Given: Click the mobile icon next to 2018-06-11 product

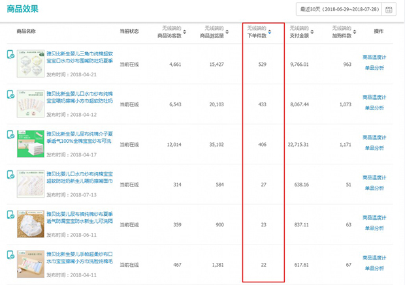Looking at the screenshot, I should point(11,215).
